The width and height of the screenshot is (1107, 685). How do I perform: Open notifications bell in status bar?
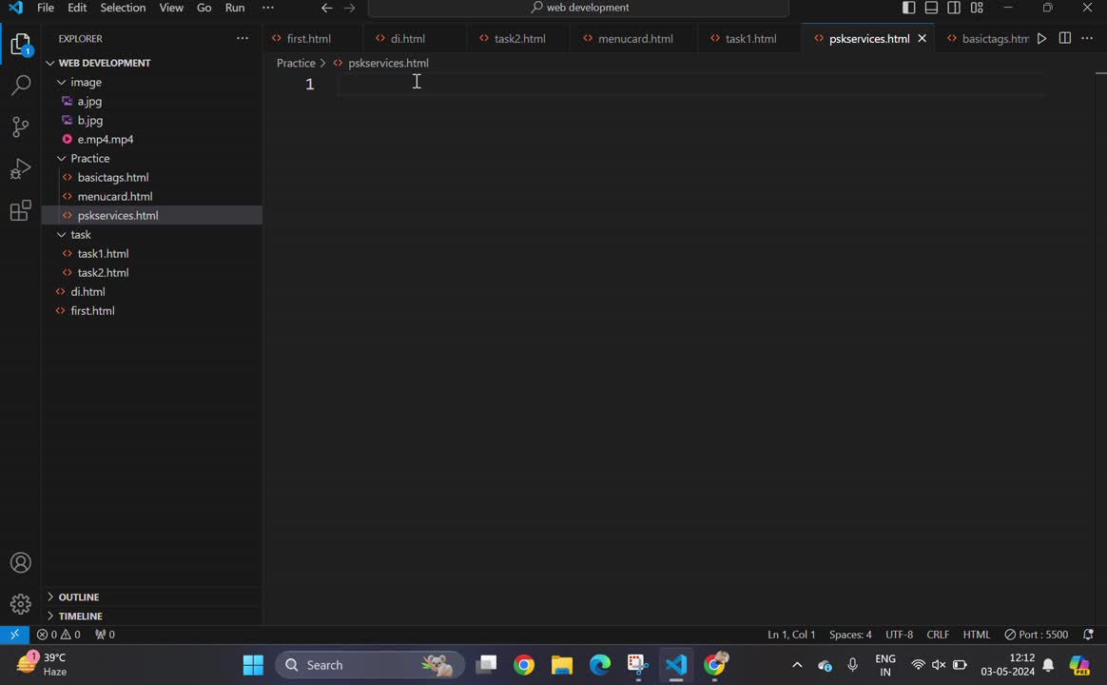click(x=1089, y=635)
